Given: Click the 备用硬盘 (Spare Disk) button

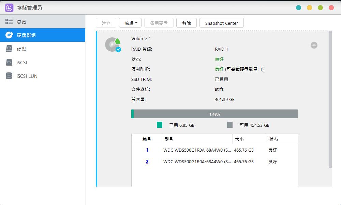Looking at the screenshot, I should pos(159,23).
